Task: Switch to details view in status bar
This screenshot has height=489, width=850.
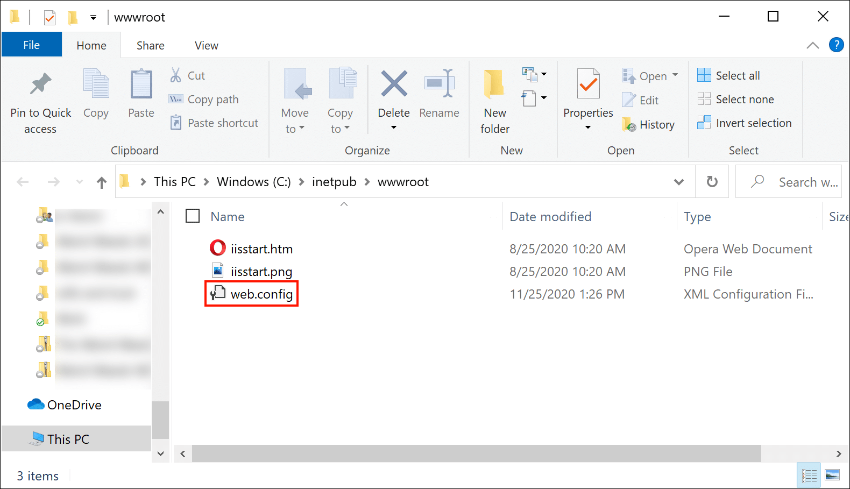Action: 809,475
